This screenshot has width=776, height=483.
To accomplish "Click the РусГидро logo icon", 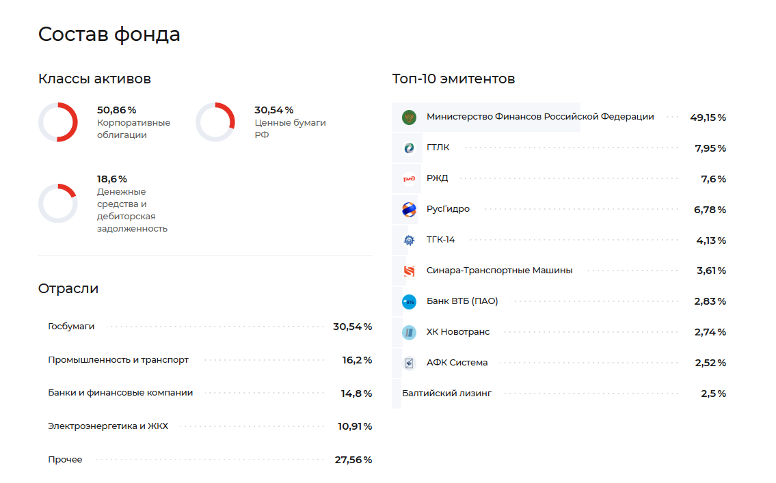I will pos(409,210).
